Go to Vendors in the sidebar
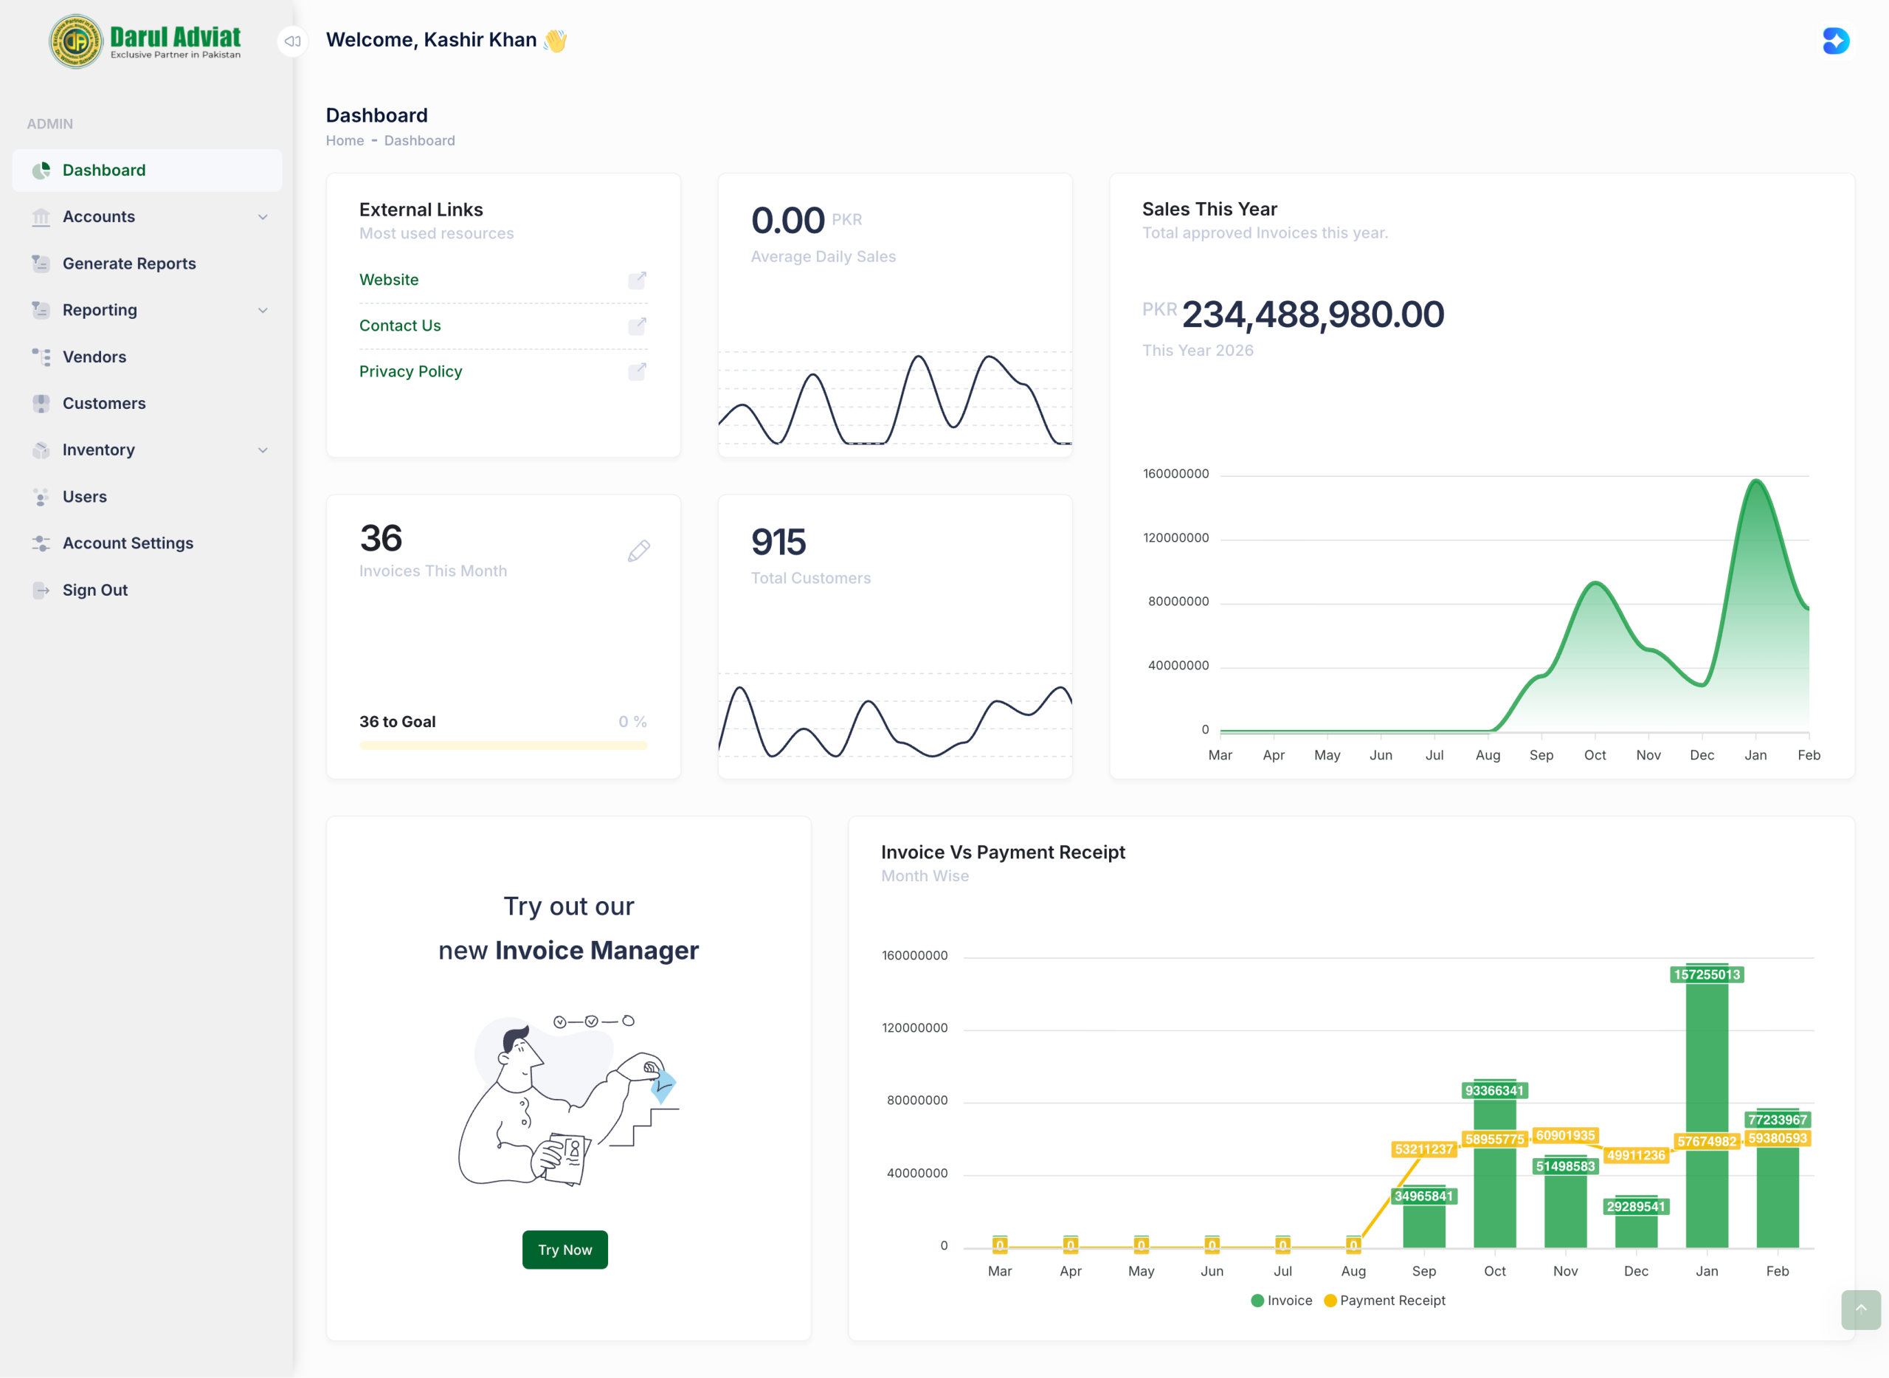This screenshot has width=1889, height=1378. pos(147,357)
